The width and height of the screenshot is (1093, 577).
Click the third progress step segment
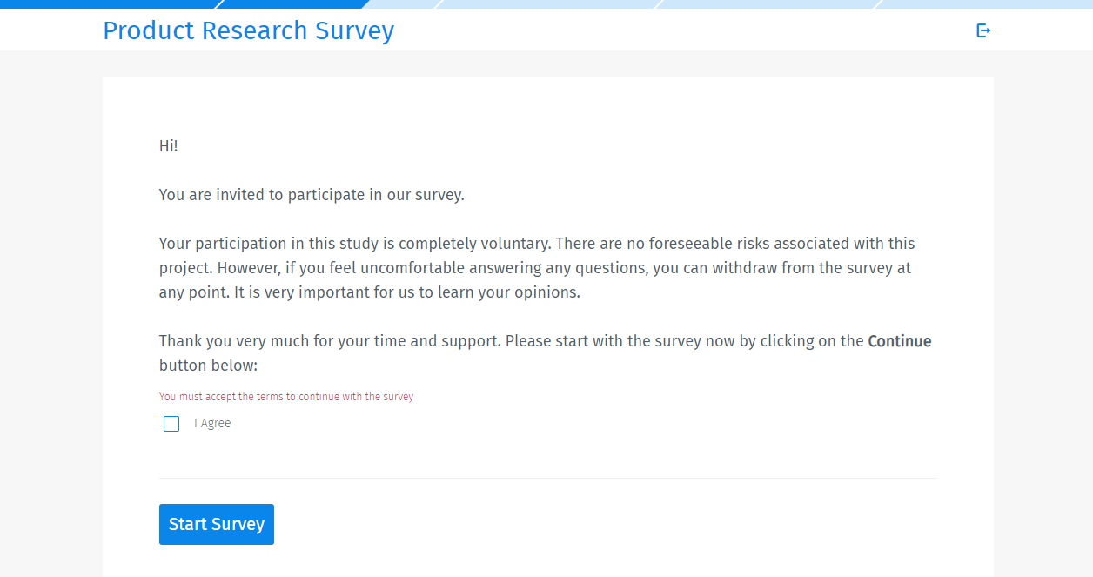(548, 3)
